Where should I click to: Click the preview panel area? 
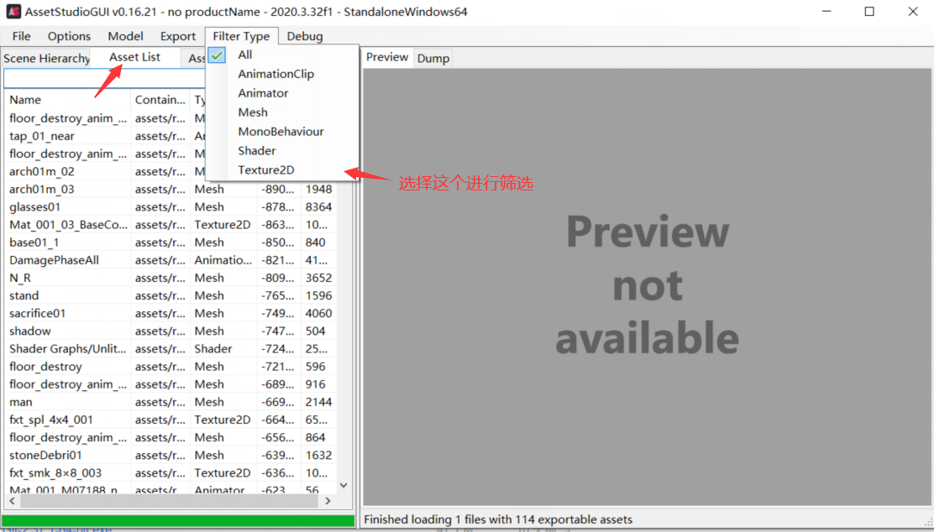[x=647, y=287]
